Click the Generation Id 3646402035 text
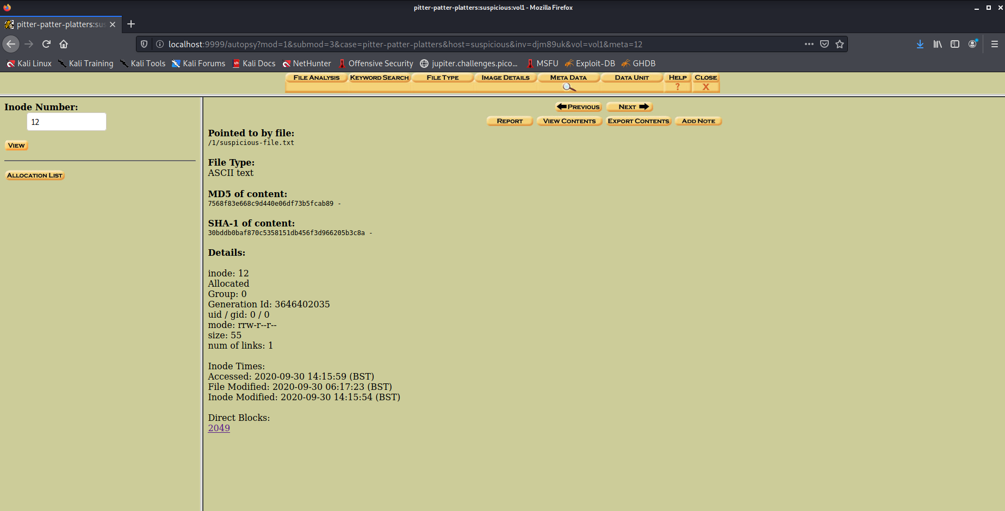This screenshot has width=1005, height=511. [x=269, y=304]
